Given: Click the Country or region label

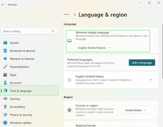Looking at the screenshot, I should click(x=87, y=106).
